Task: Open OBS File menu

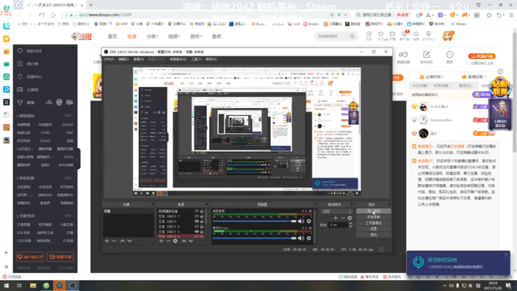Action: point(109,59)
